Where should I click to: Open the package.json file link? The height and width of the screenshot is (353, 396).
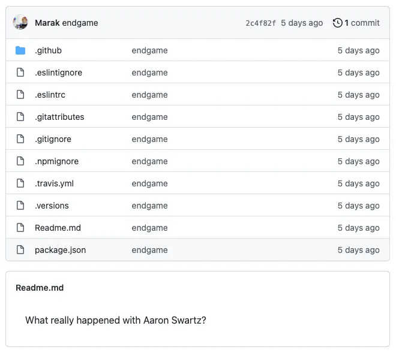tap(60, 250)
